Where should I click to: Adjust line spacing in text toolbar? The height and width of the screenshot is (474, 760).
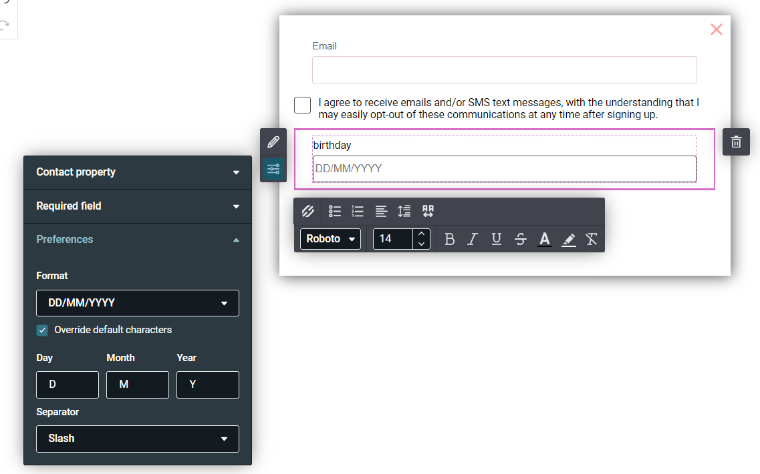coord(404,211)
